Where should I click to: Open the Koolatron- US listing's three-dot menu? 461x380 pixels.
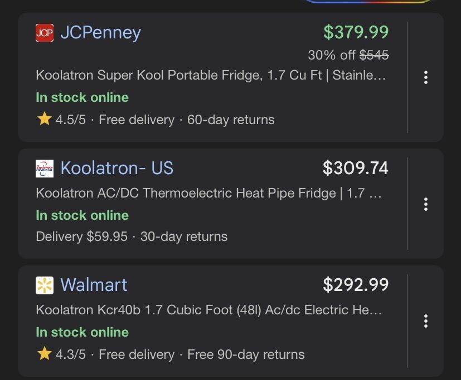(x=426, y=204)
